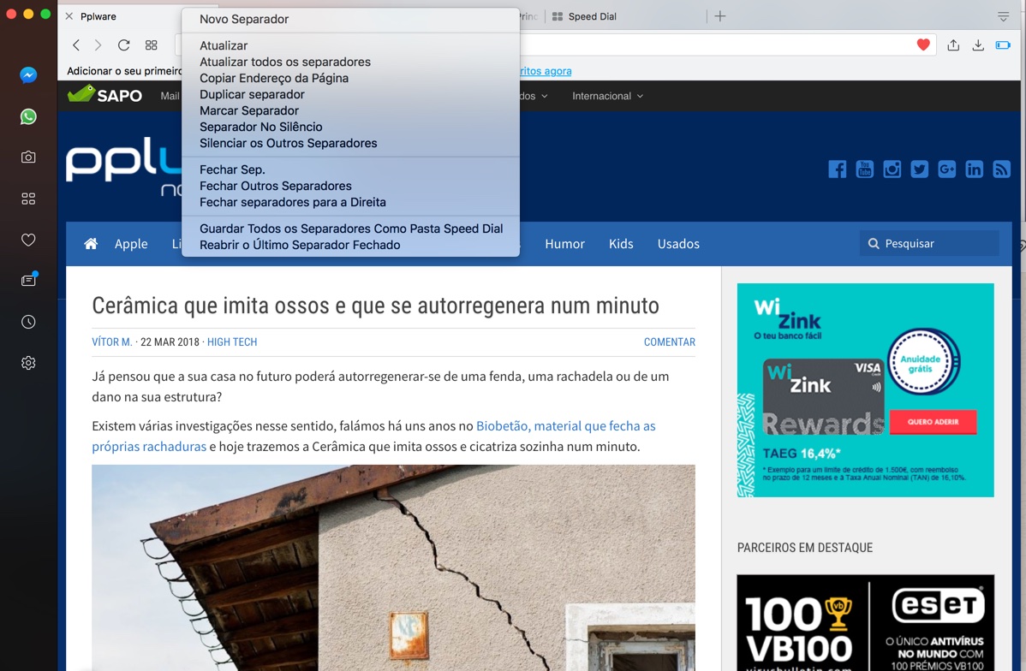Screen dimensions: 1026x671
Task: Toggle the bookmark heart for this page
Action: [922, 44]
